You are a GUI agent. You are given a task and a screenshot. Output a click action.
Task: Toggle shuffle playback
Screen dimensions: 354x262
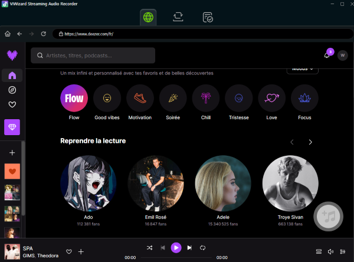point(149,248)
